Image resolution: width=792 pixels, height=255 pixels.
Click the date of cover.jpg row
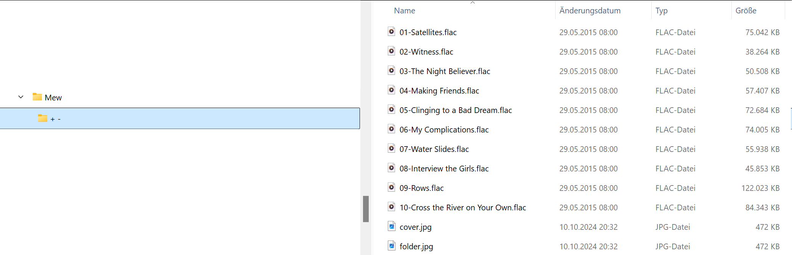(x=588, y=227)
